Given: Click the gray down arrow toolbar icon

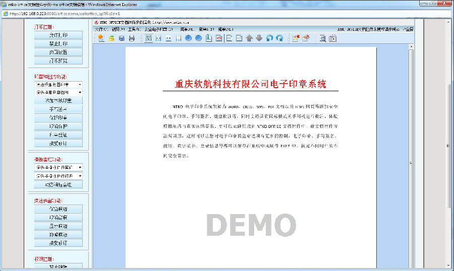Looking at the screenshot, I should [259, 38].
